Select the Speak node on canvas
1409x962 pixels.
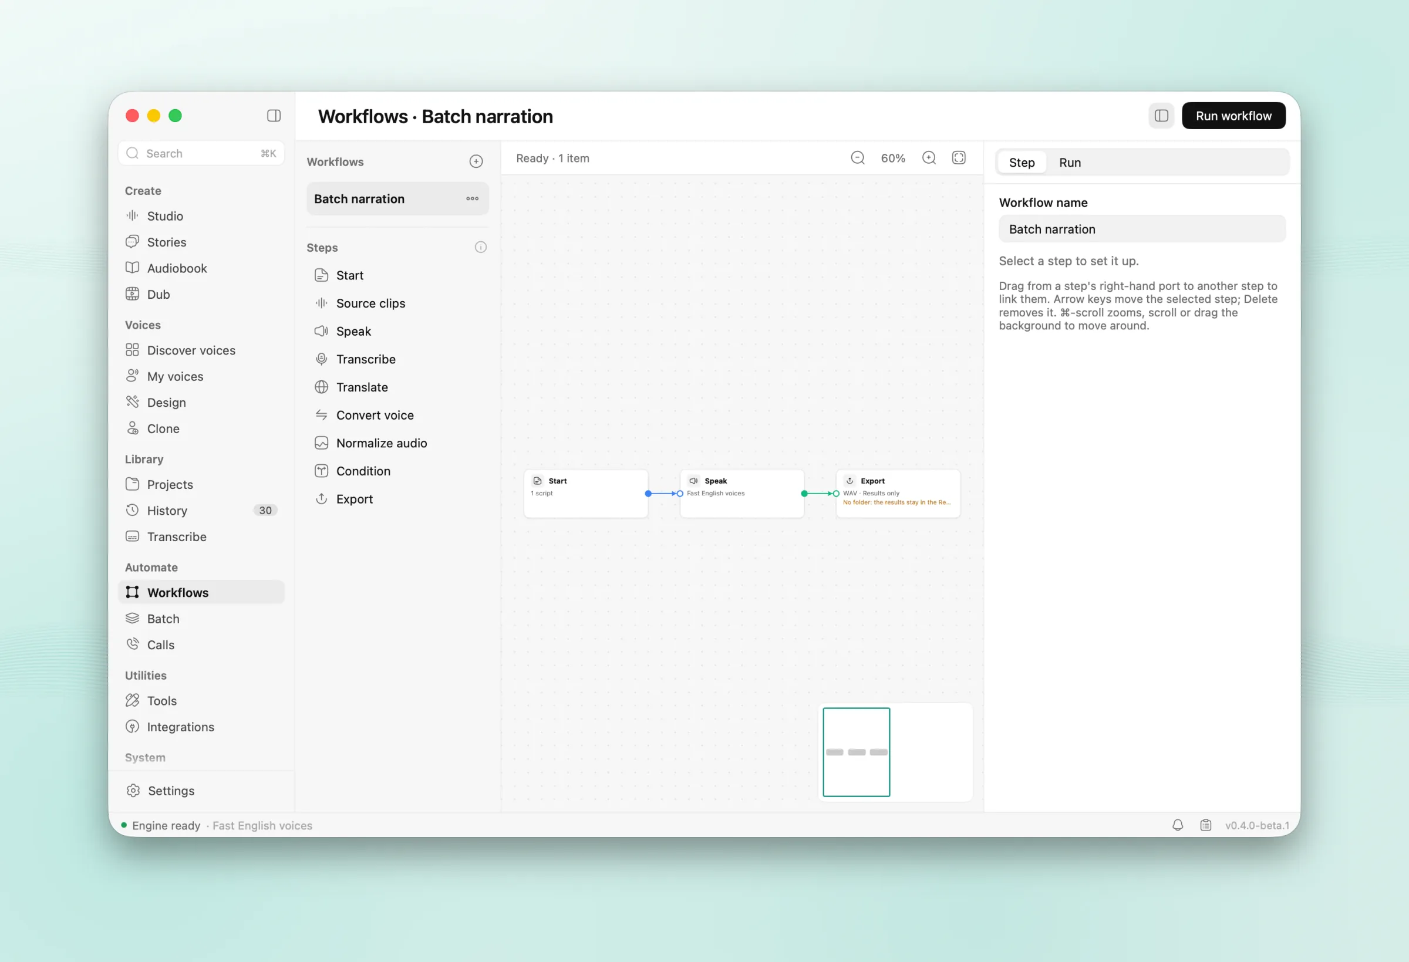point(741,494)
